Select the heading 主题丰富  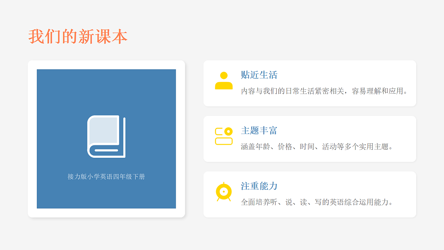pos(259,130)
